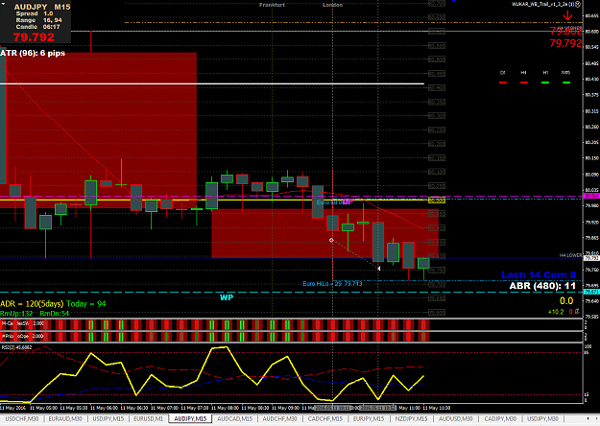The image size is (600, 426).
Task: Select the AUDUSD,M30 chart tab
Action: [x=455, y=418]
